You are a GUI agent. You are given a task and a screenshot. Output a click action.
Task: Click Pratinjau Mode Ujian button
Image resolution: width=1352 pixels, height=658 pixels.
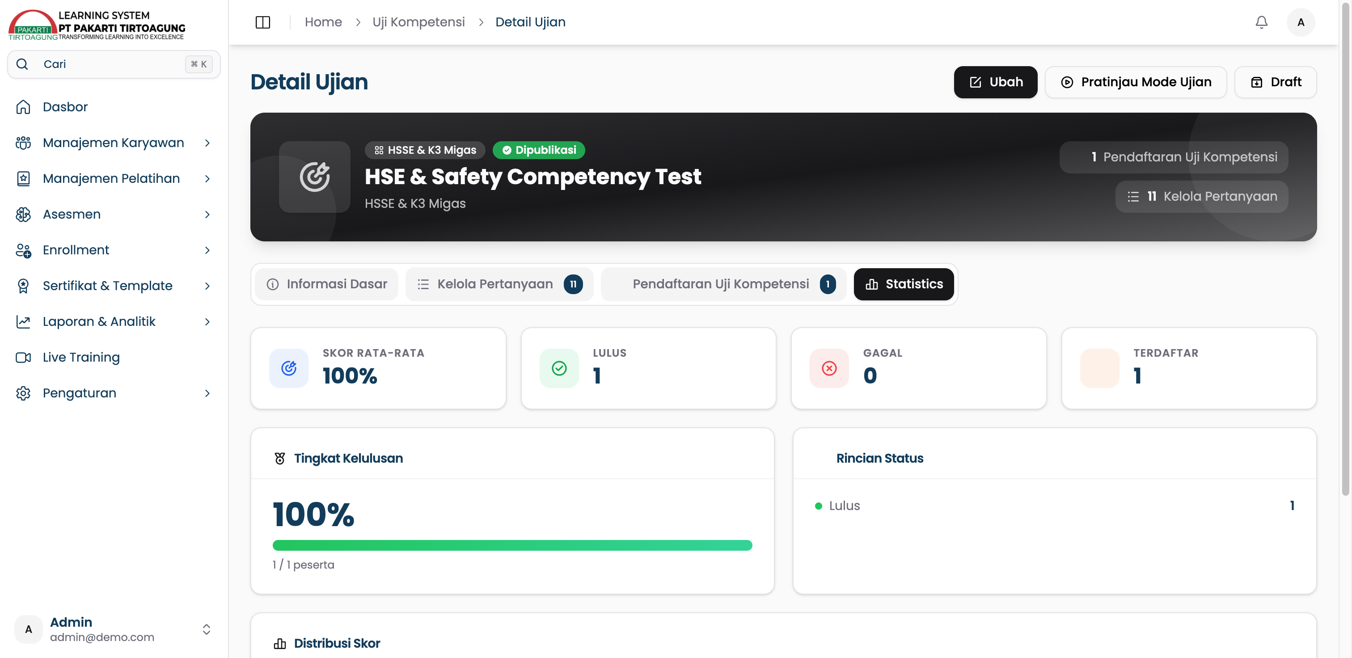(x=1136, y=82)
